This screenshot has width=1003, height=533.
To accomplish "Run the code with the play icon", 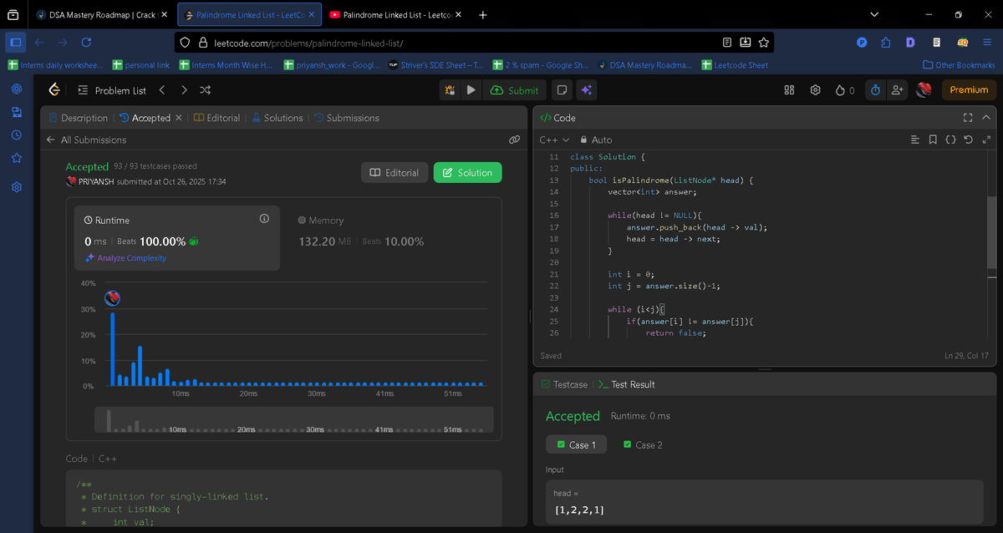I will coord(471,90).
